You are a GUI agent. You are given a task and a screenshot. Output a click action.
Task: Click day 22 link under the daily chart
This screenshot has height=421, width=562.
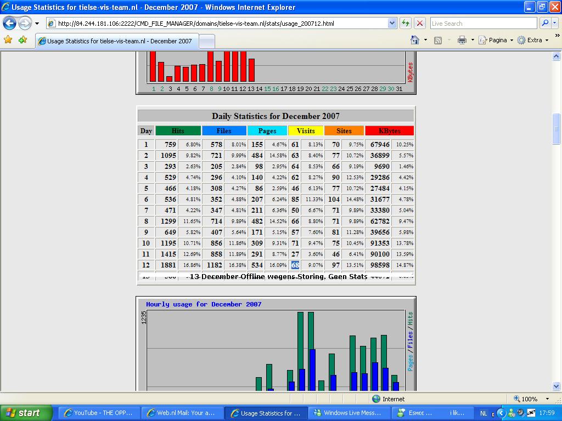point(325,89)
